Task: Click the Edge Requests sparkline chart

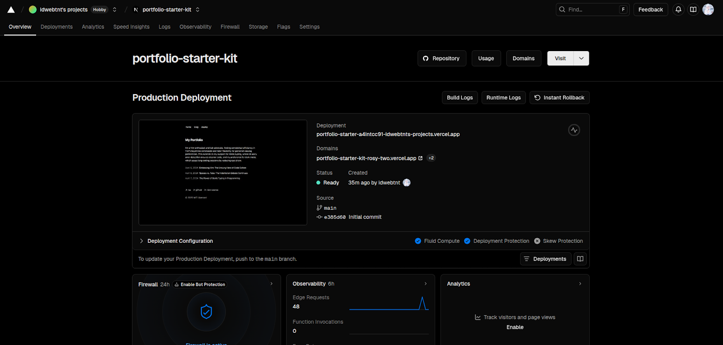Action: 389,304
